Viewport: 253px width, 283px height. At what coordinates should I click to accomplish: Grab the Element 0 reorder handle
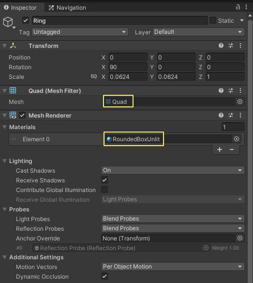(x=14, y=139)
